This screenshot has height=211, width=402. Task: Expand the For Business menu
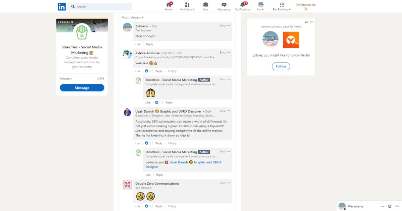click(282, 6)
